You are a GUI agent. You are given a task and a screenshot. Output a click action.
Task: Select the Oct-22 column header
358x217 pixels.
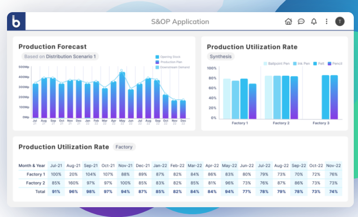(316, 166)
